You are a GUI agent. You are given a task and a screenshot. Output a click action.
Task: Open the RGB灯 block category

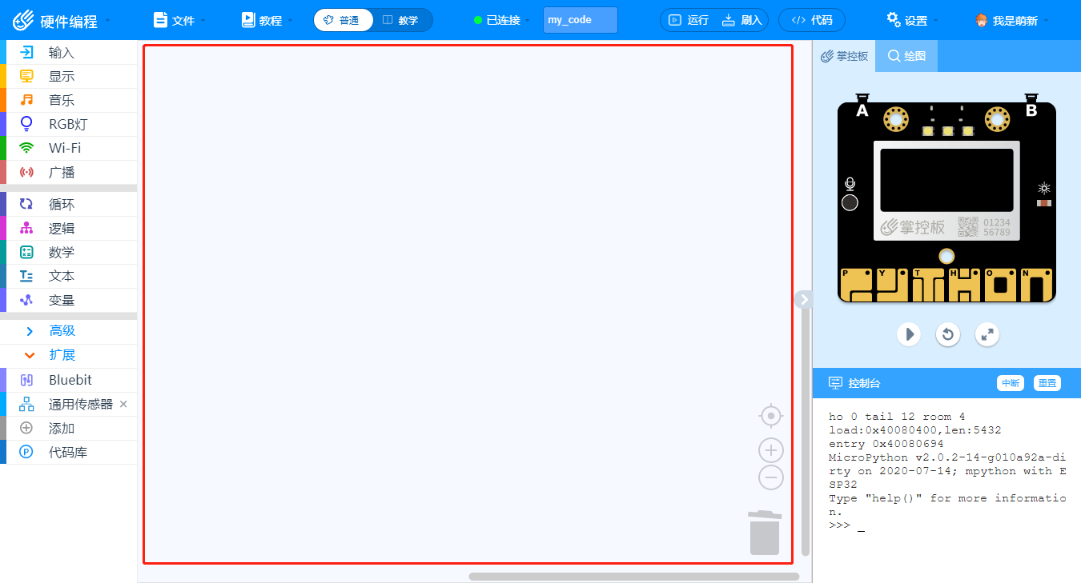point(69,125)
